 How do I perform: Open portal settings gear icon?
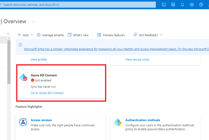coord(192,5)
